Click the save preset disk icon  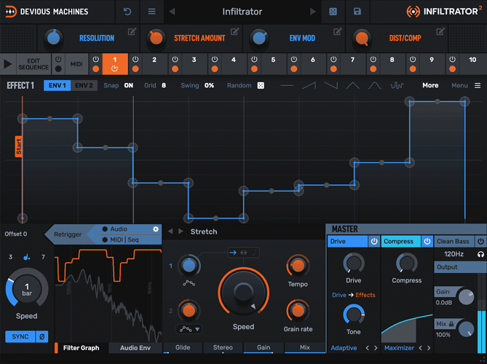click(357, 12)
